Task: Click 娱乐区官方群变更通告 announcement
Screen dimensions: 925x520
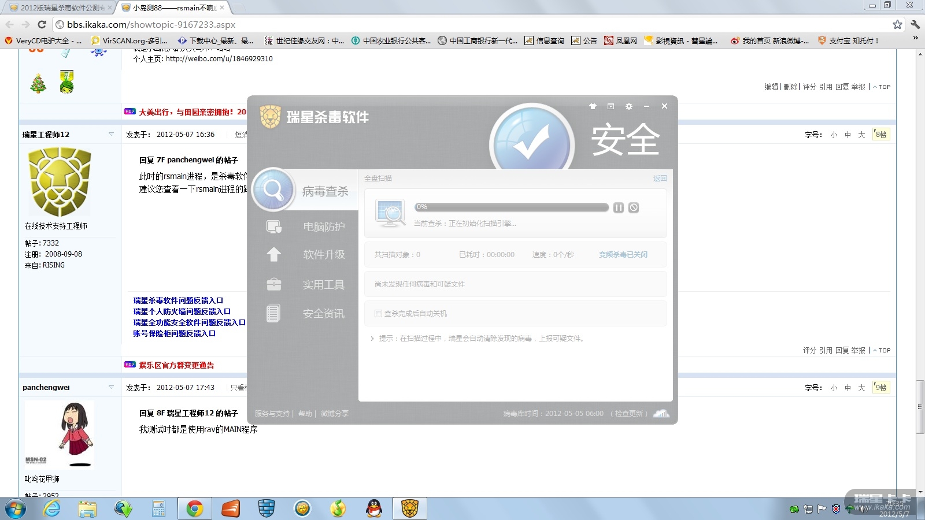Action: [x=176, y=365]
